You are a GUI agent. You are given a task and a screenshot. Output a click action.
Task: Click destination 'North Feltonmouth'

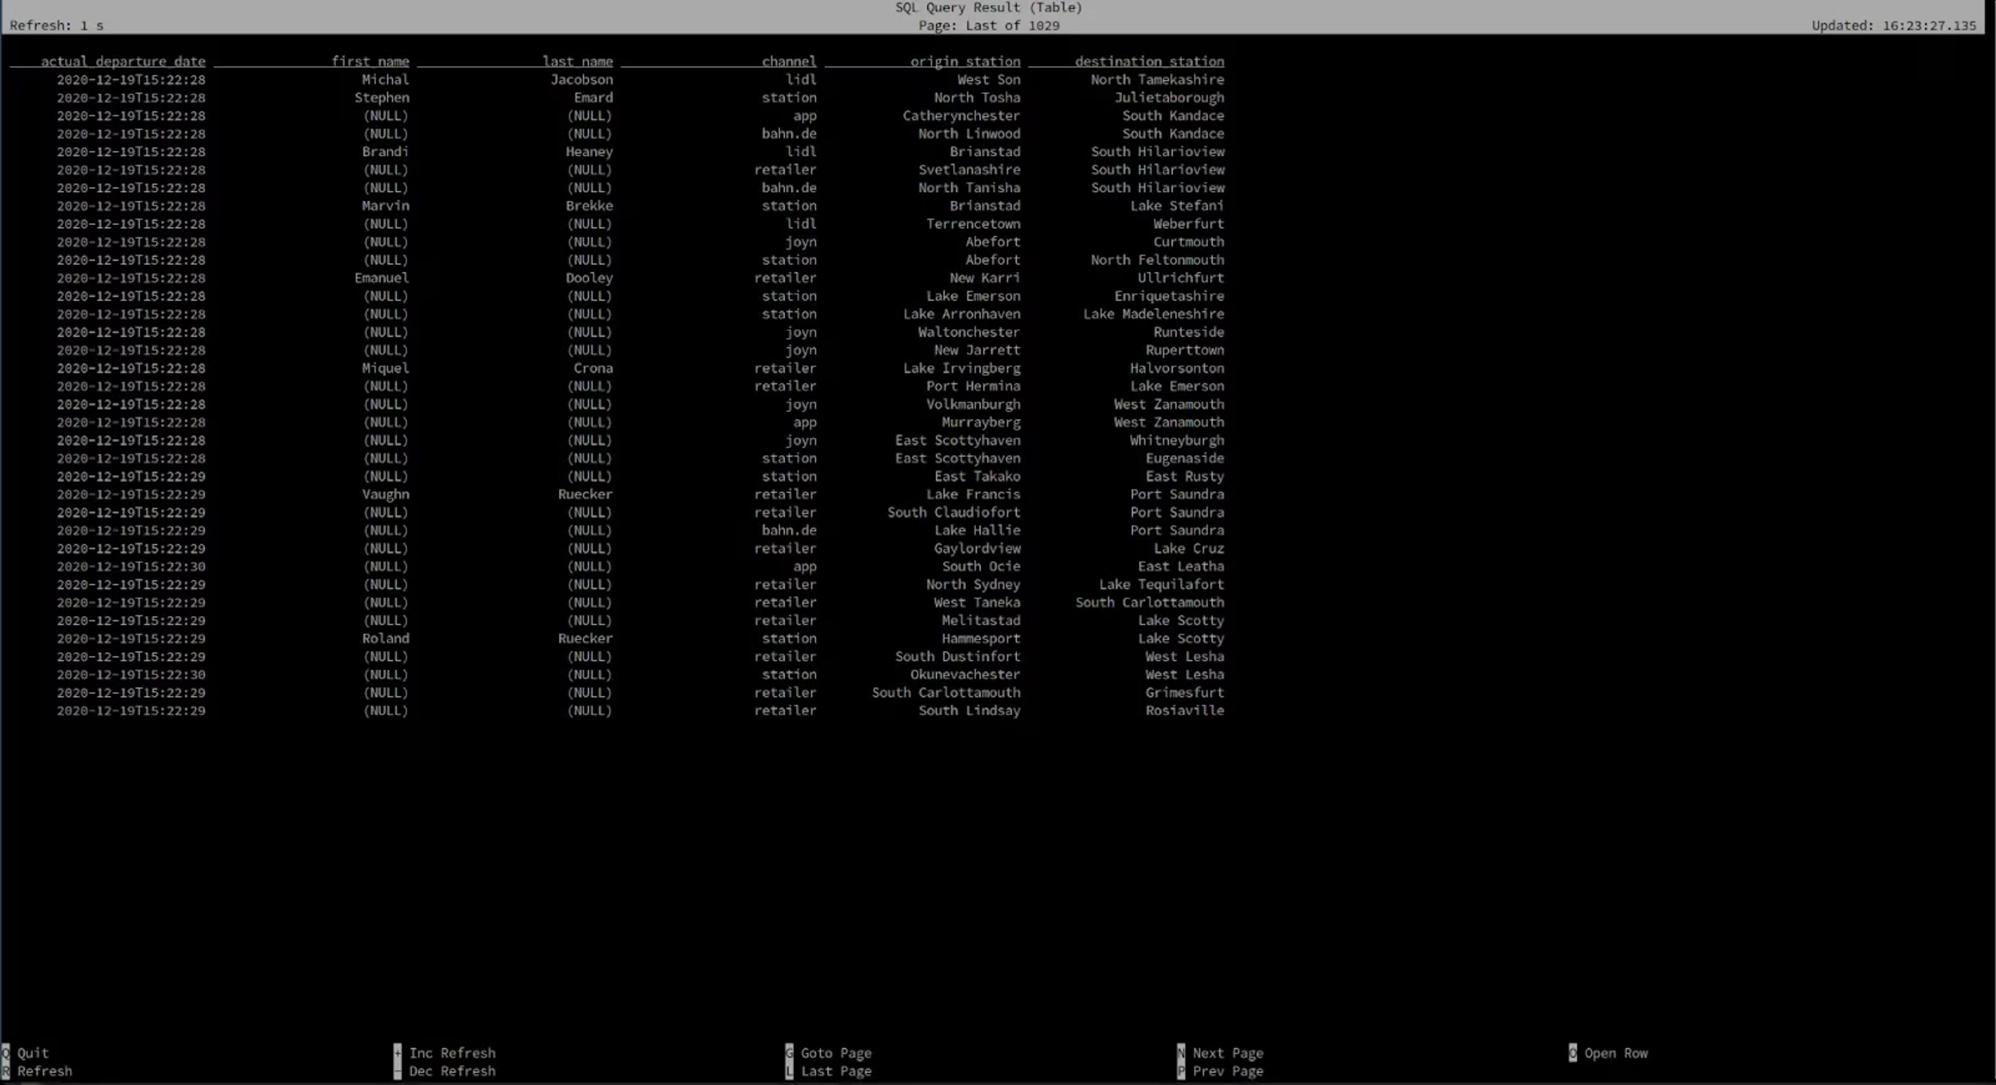click(x=1157, y=260)
